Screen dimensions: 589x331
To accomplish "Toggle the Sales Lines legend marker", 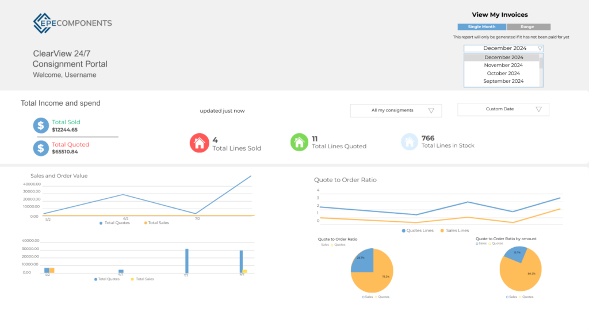I will coord(442,230).
